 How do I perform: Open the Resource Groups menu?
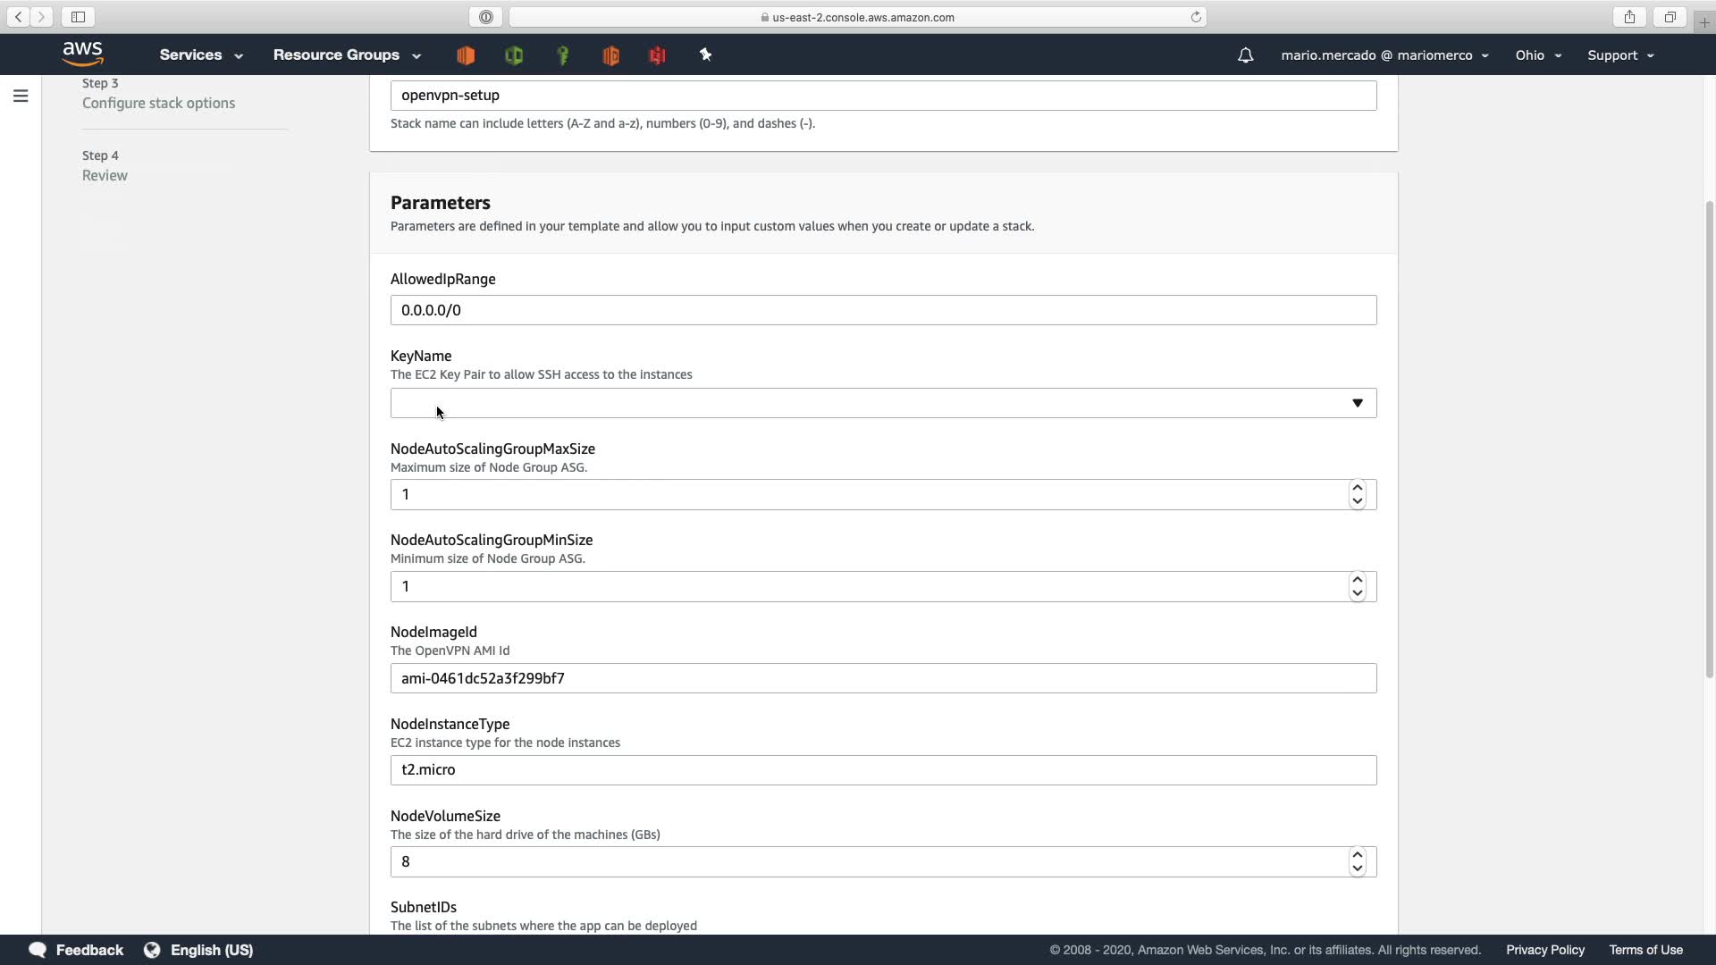tap(347, 55)
